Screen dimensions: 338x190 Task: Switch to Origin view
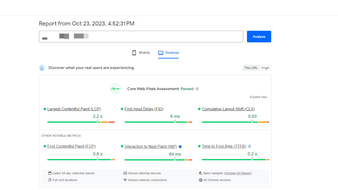tap(265, 67)
